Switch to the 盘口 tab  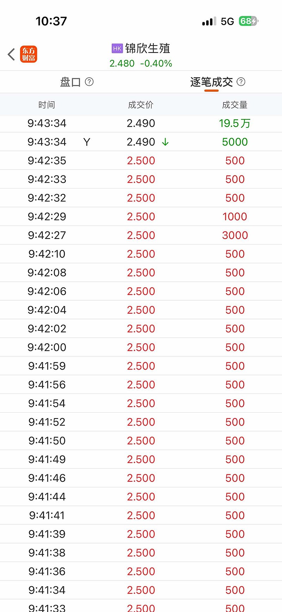point(70,82)
